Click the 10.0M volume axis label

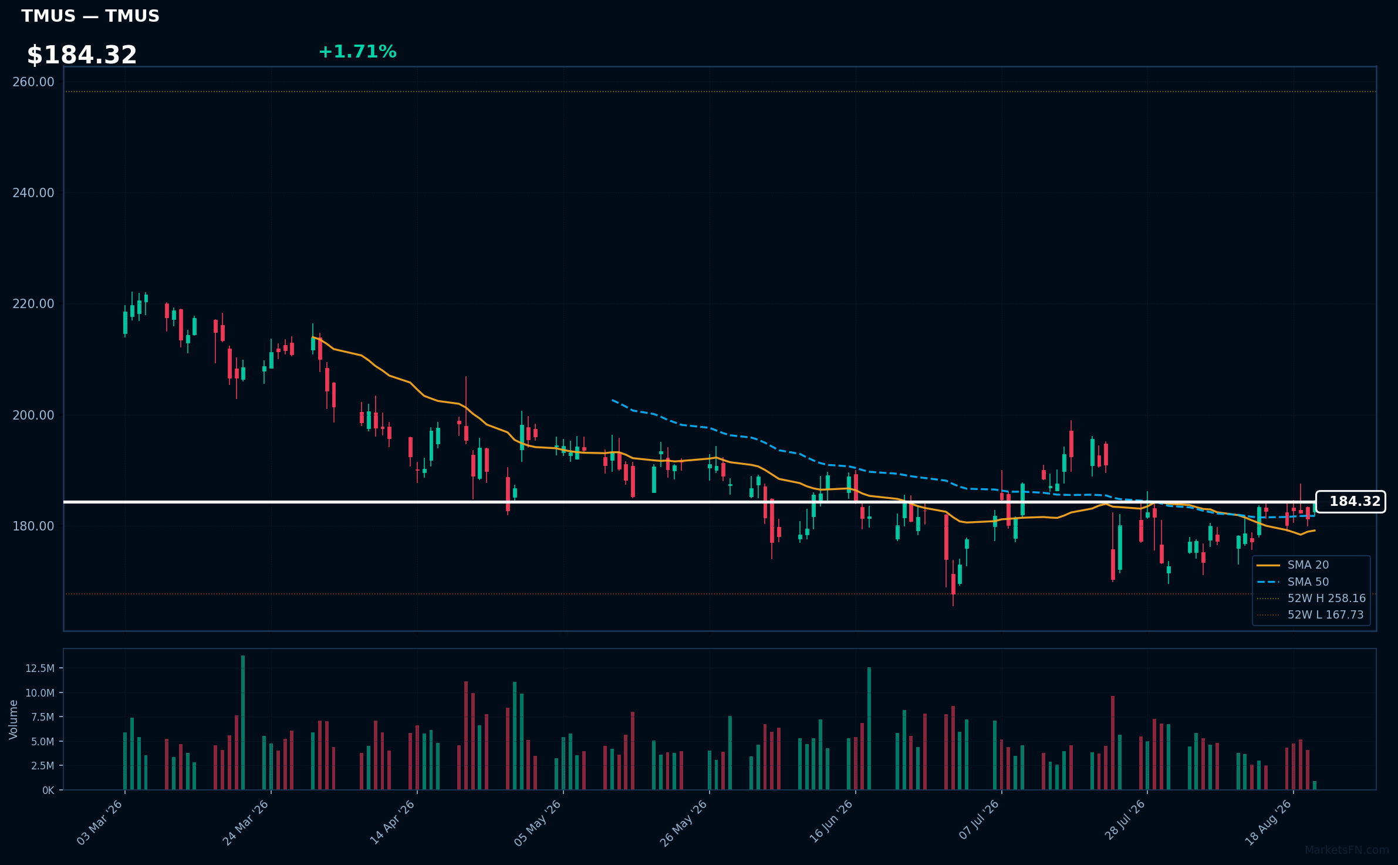coord(40,693)
